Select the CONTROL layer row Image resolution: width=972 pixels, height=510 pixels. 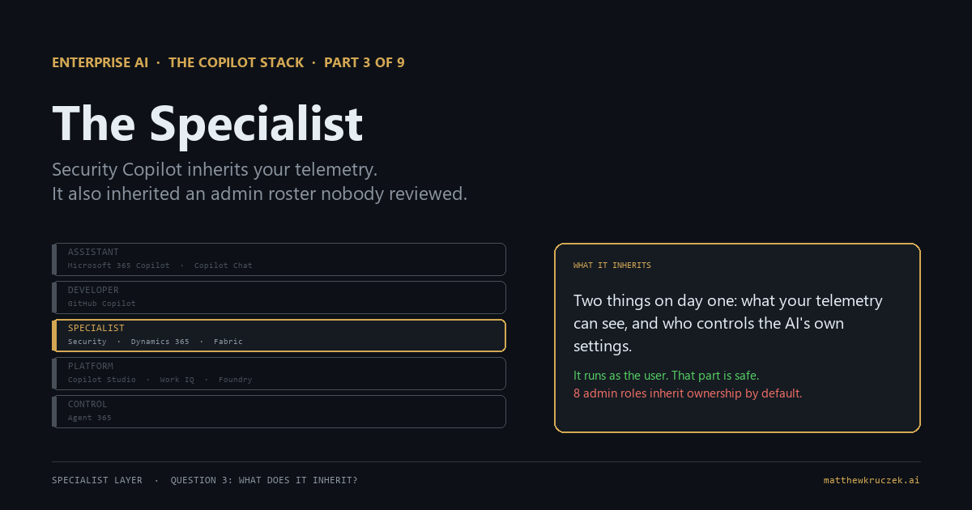[279, 411]
